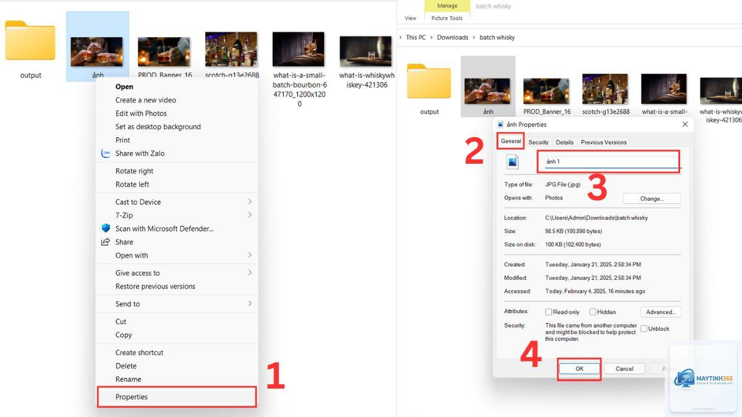Viewport: 742px width, 417px height.
Task: Open the View ribbon tab
Action: coord(411,18)
